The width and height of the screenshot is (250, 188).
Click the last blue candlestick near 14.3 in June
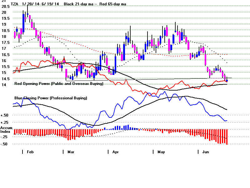pyautogui.click(x=227, y=81)
